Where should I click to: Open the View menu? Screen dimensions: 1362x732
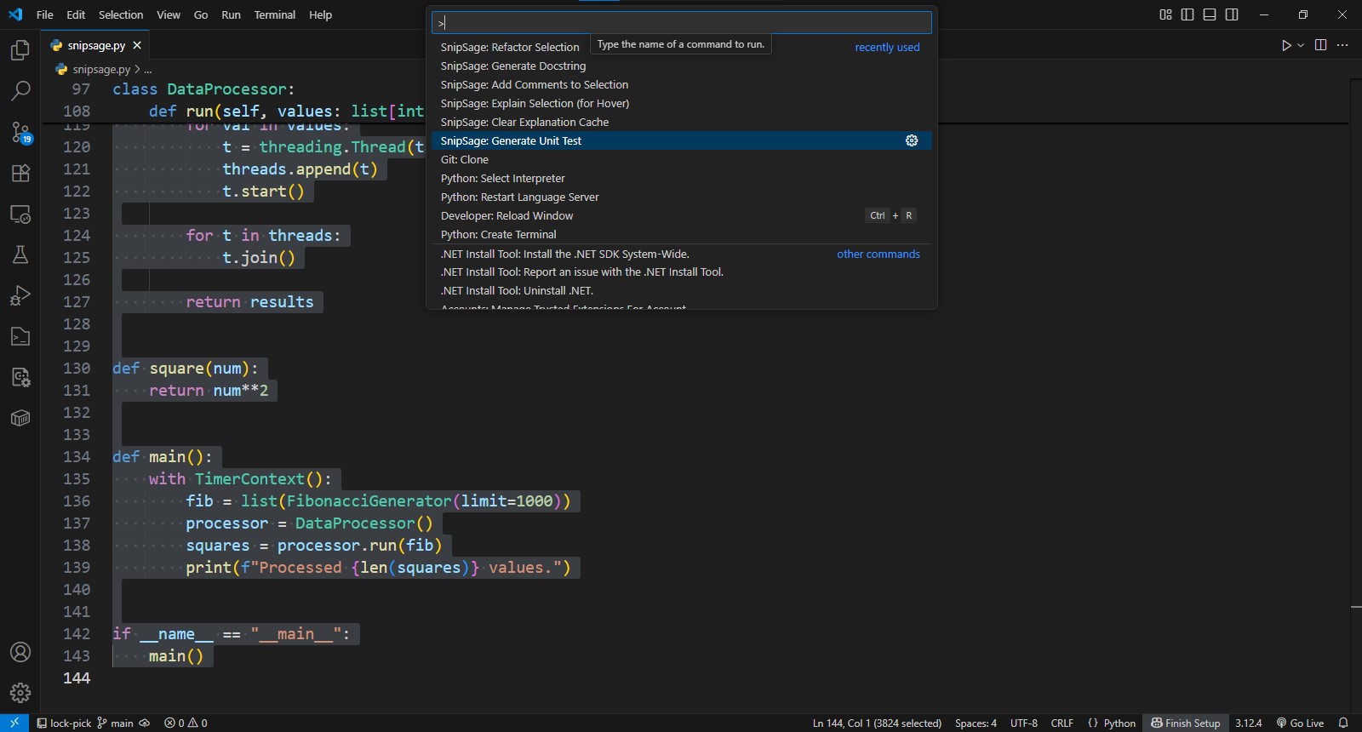point(169,14)
